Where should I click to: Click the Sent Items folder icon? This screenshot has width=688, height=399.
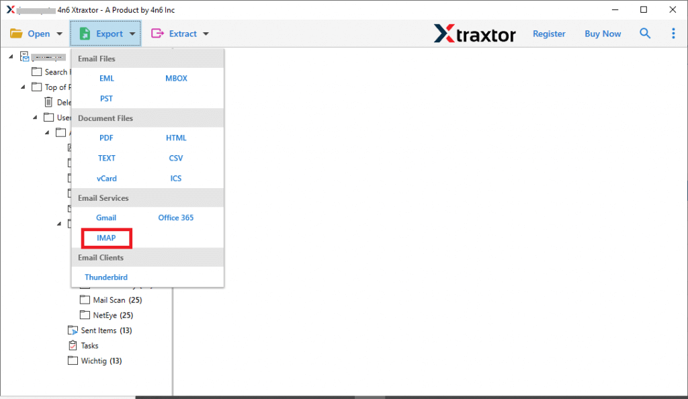point(73,330)
